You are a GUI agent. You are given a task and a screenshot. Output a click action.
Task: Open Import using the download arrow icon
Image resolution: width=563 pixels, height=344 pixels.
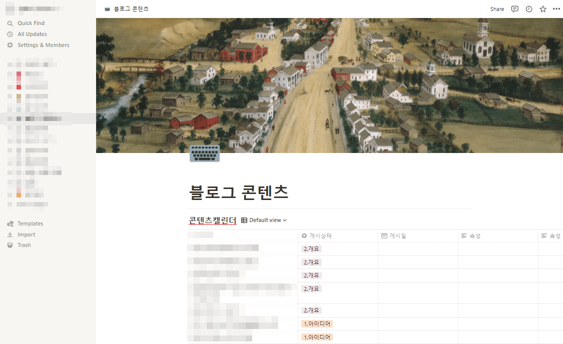(11, 234)
